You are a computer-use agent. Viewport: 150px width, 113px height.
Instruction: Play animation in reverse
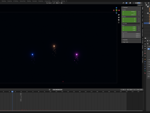[57, 90]
